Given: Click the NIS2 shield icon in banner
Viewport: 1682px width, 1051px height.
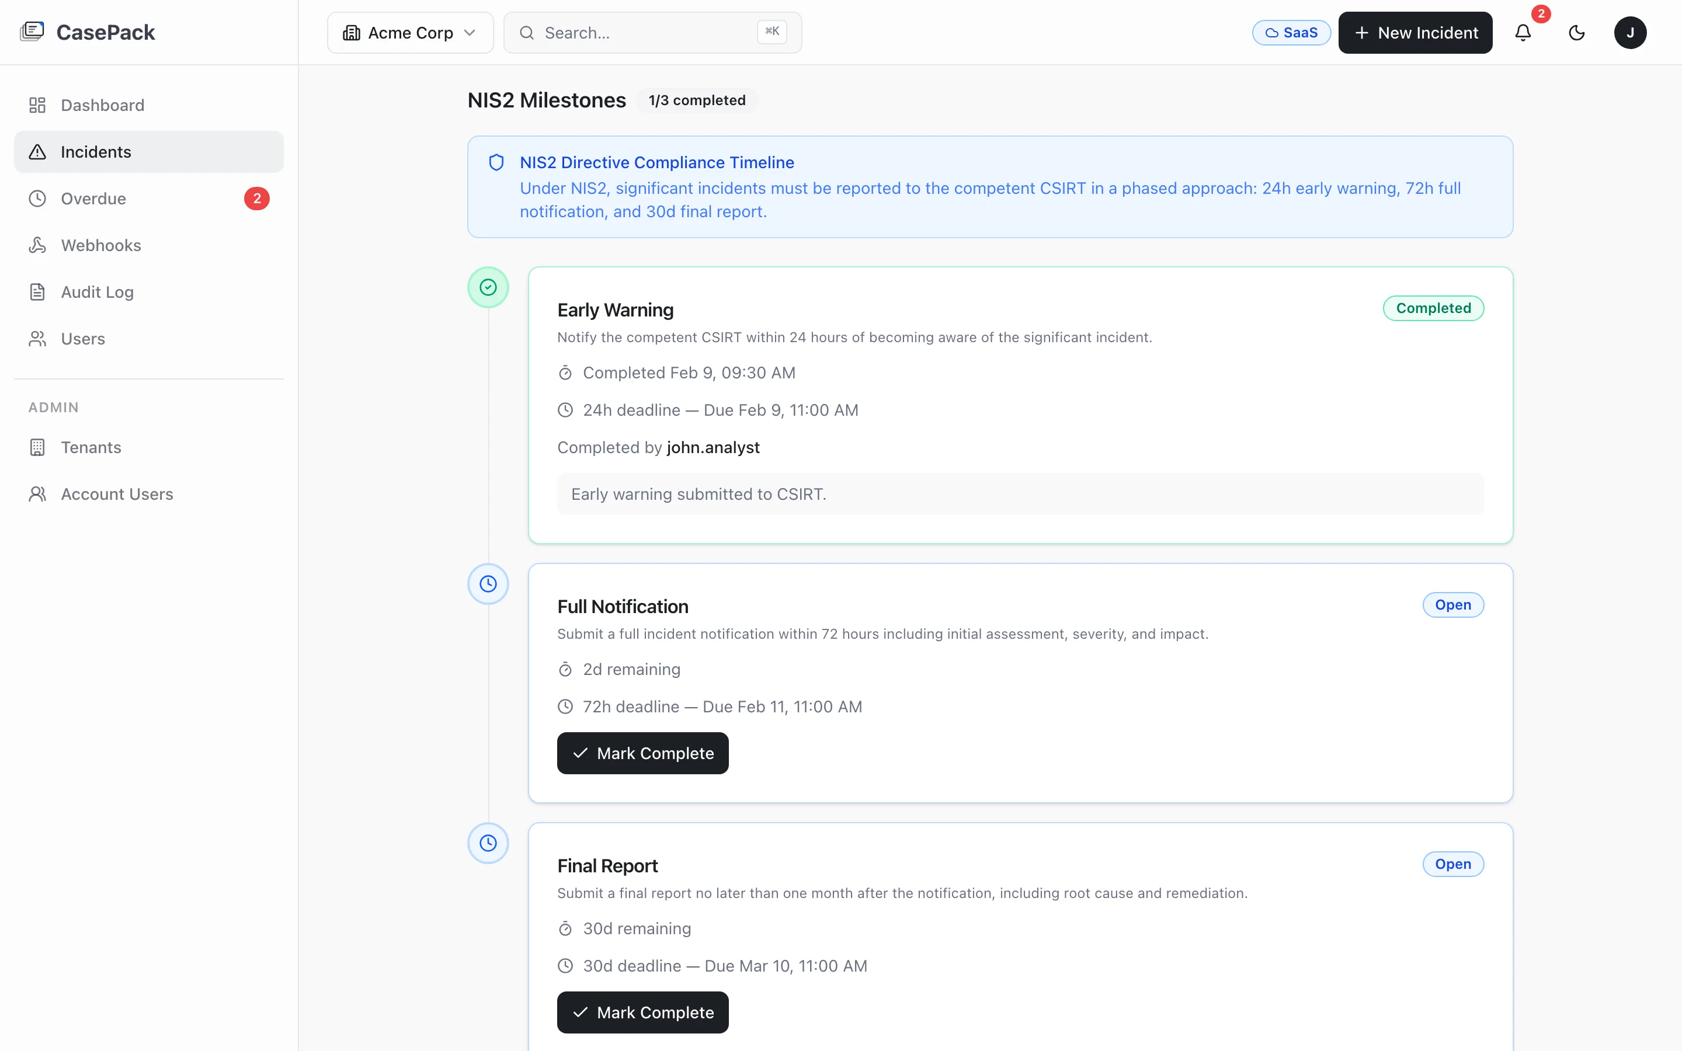Looking at the screenshot, I should click(x=496, y=163).
